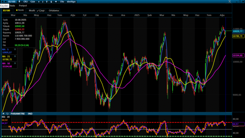This screenshot has width=245, height=138.
Task: Click the Ara month label on time axis
Action: pyautogui.click(x=123, y=15)
